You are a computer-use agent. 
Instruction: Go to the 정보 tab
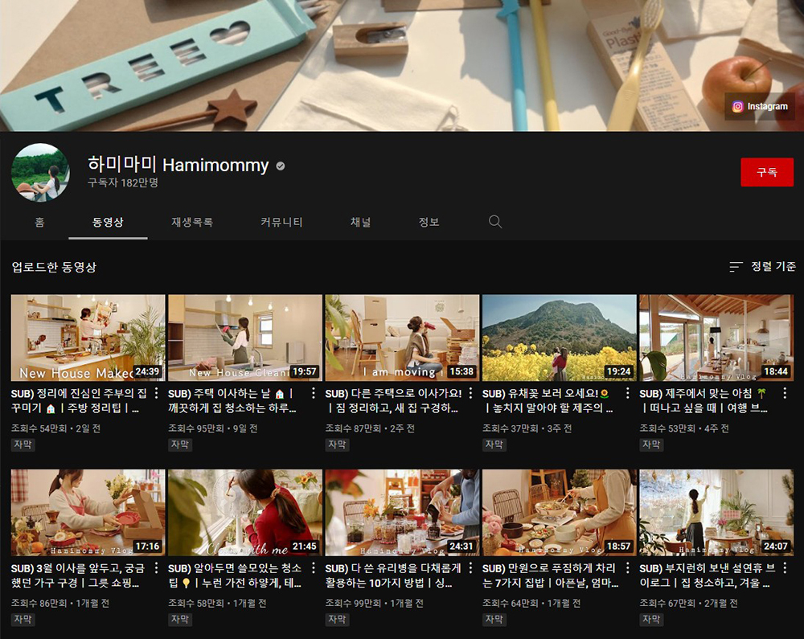coord(429,222)
